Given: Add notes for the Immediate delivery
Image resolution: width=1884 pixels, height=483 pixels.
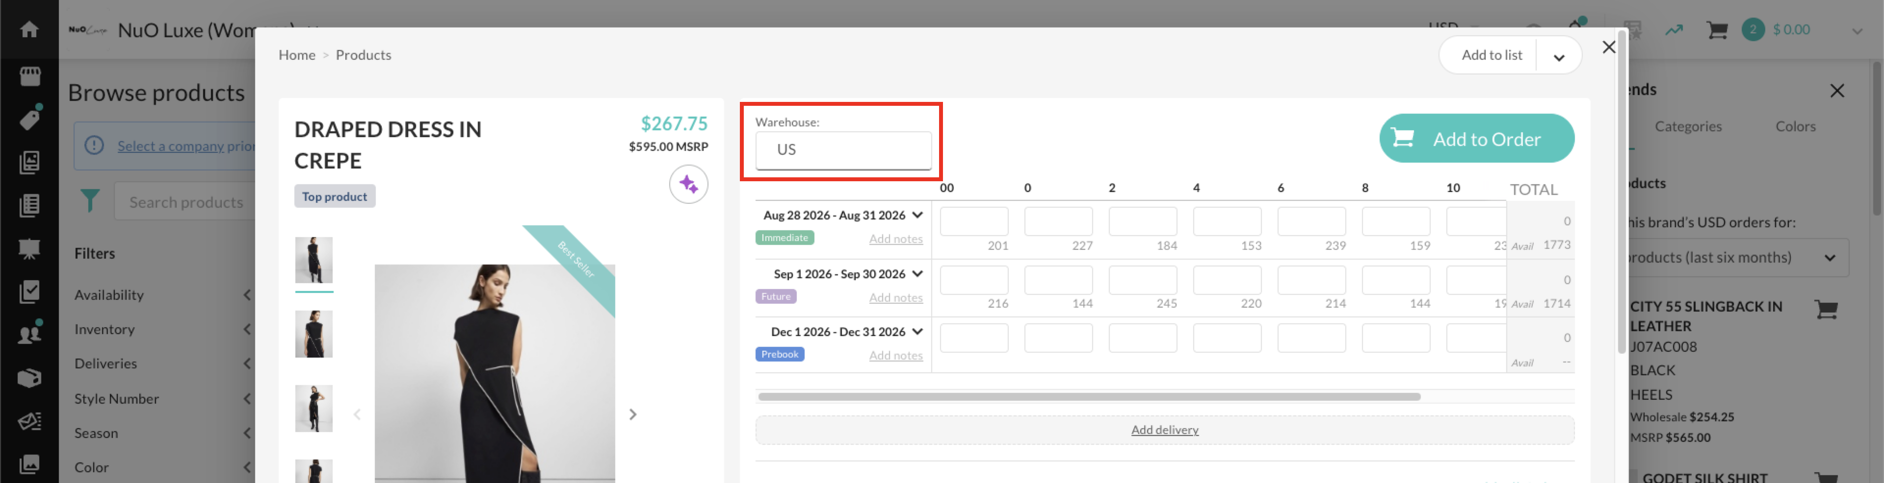Looking at the screenshot, I should tap(895, 239).
